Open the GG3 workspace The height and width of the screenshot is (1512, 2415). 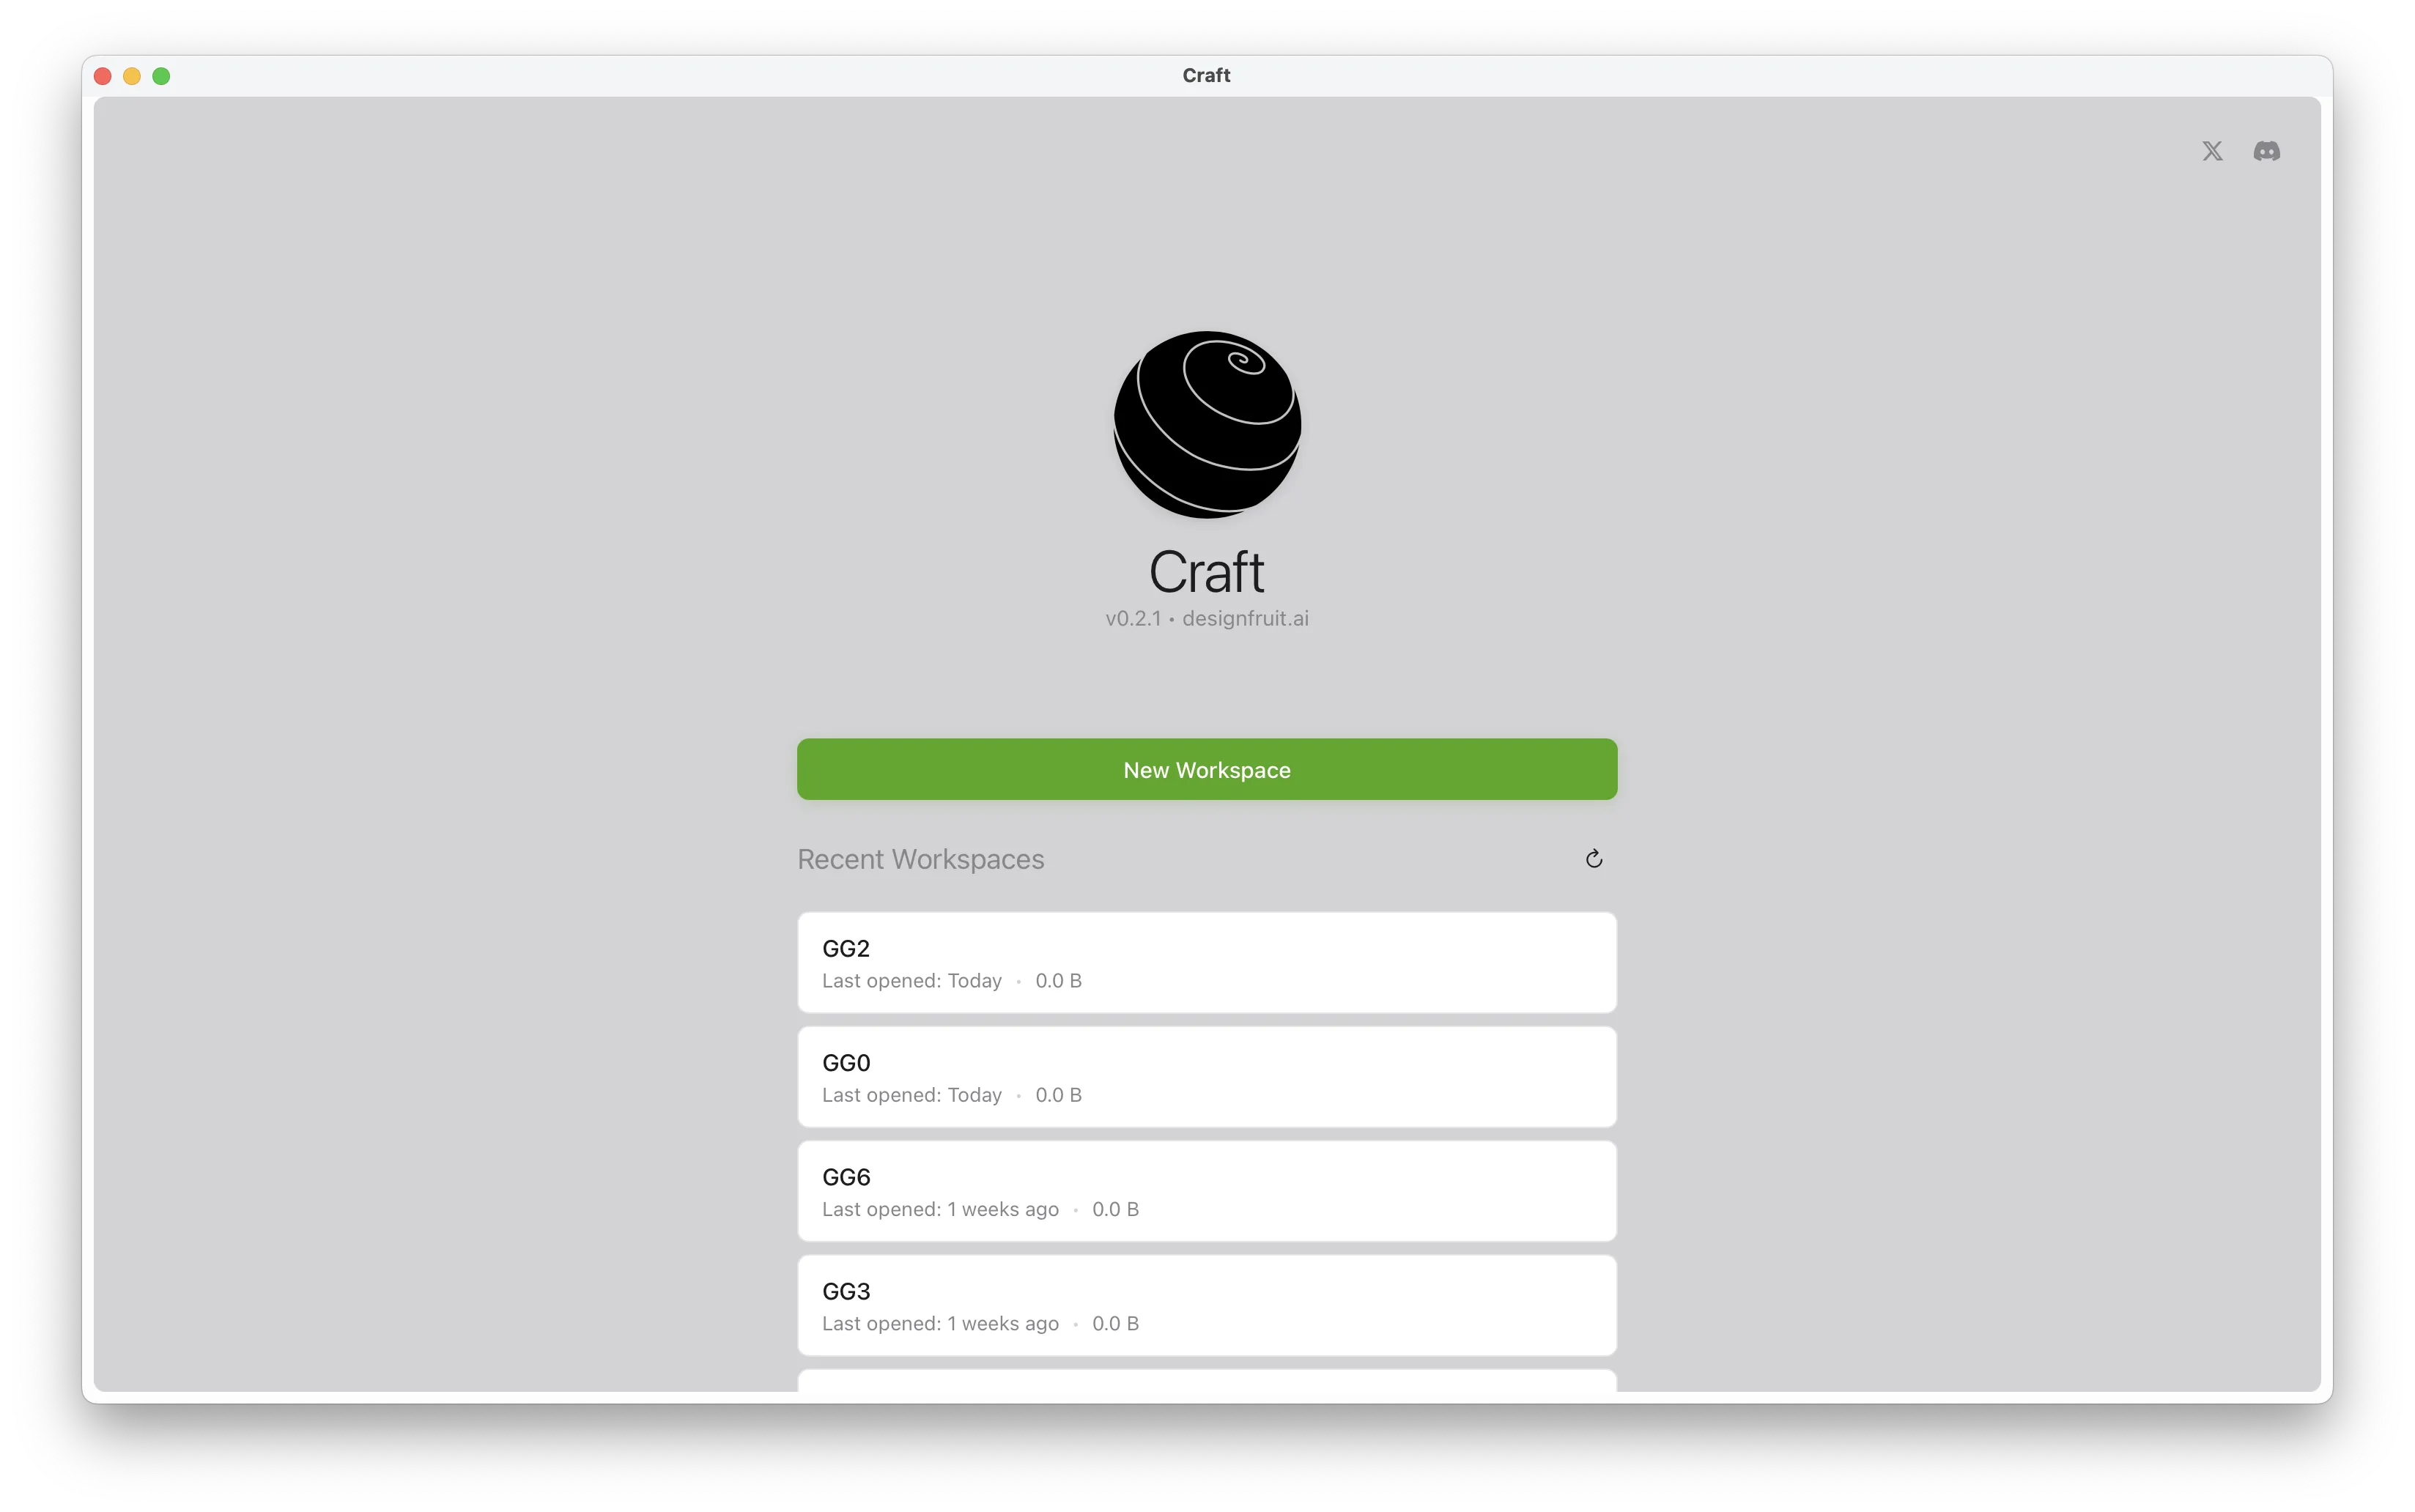tap(1206, 1304)
